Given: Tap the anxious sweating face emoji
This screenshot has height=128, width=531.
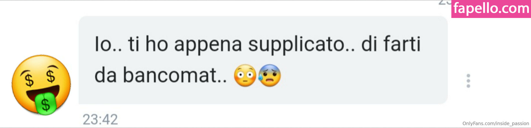Looking at the screenshot, I should [270, 75].
